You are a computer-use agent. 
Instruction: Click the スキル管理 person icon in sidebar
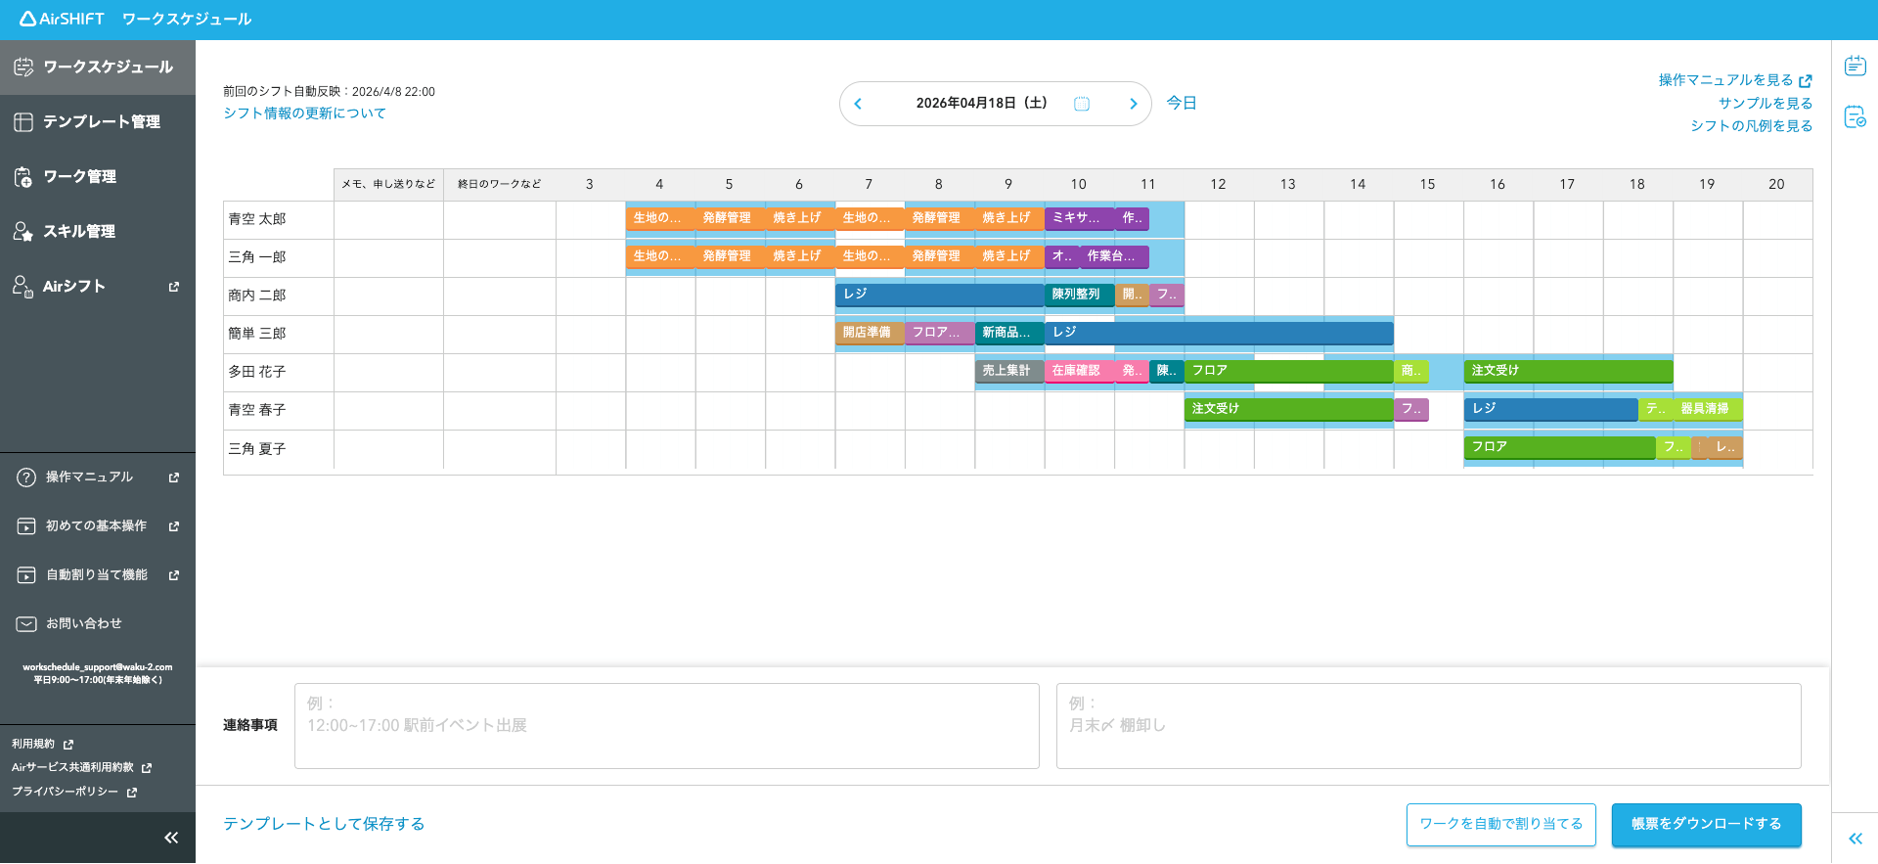pos(23,232)
